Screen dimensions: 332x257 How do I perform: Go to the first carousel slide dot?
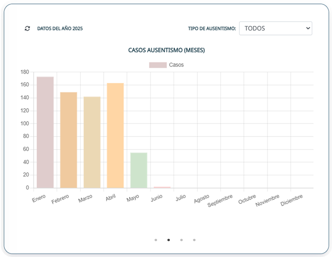[156, 240]
